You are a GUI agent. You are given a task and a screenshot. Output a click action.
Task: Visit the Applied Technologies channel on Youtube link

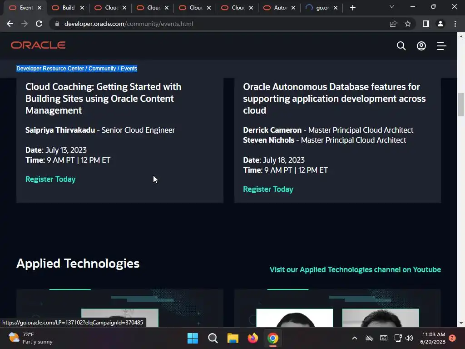coord(355,269)
